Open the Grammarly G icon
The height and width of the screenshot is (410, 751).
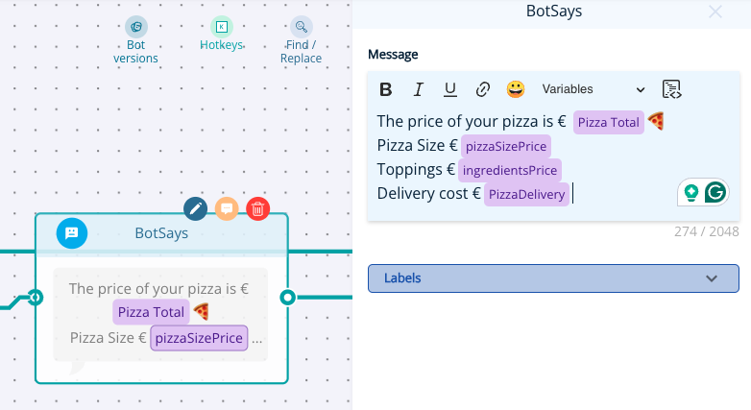click(x=715, y=193)
